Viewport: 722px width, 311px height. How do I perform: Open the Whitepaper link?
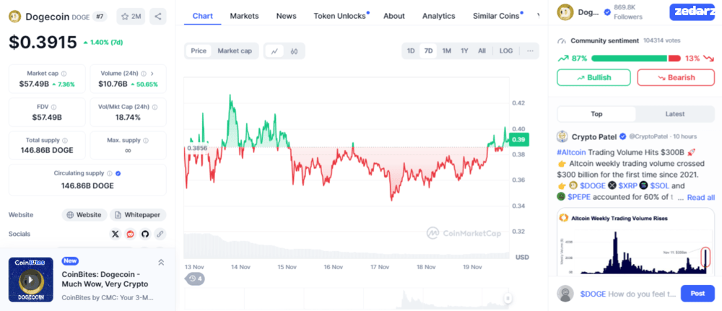(x=138, y=215)
